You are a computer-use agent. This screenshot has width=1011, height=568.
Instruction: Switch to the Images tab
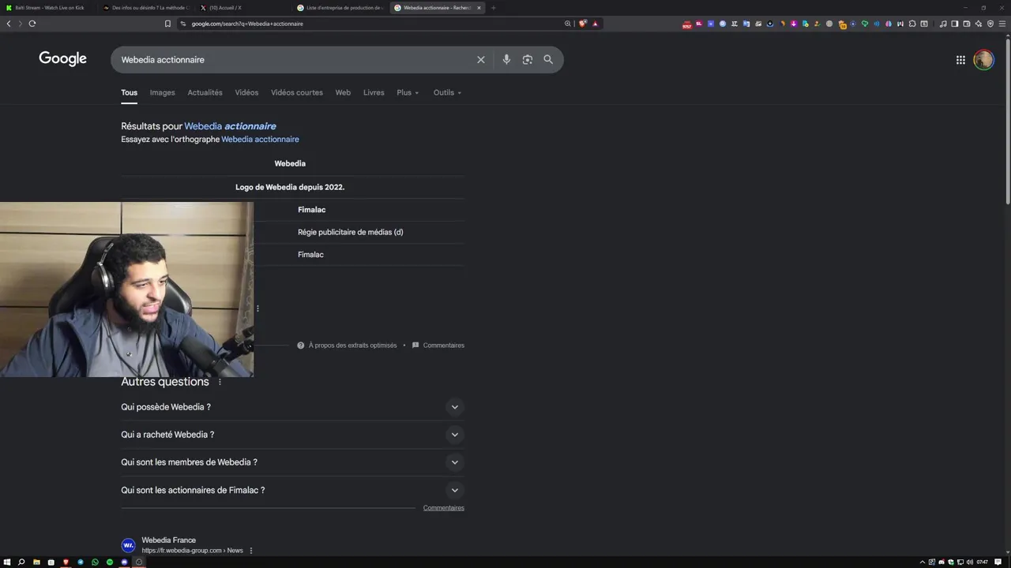163,92
